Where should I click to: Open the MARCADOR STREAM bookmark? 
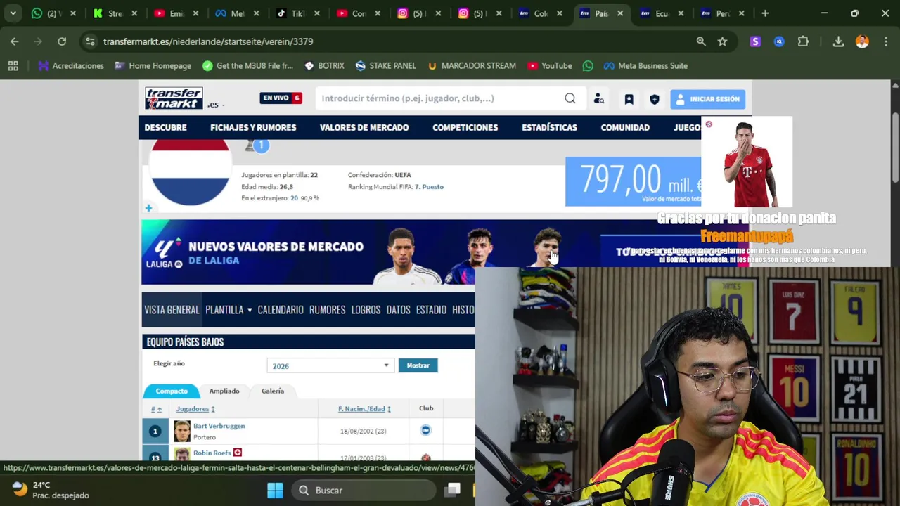click(x=471, y=65)
